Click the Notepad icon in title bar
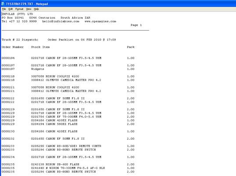The width and height of the screenshot is (236, 176). [x=3, y=4]
